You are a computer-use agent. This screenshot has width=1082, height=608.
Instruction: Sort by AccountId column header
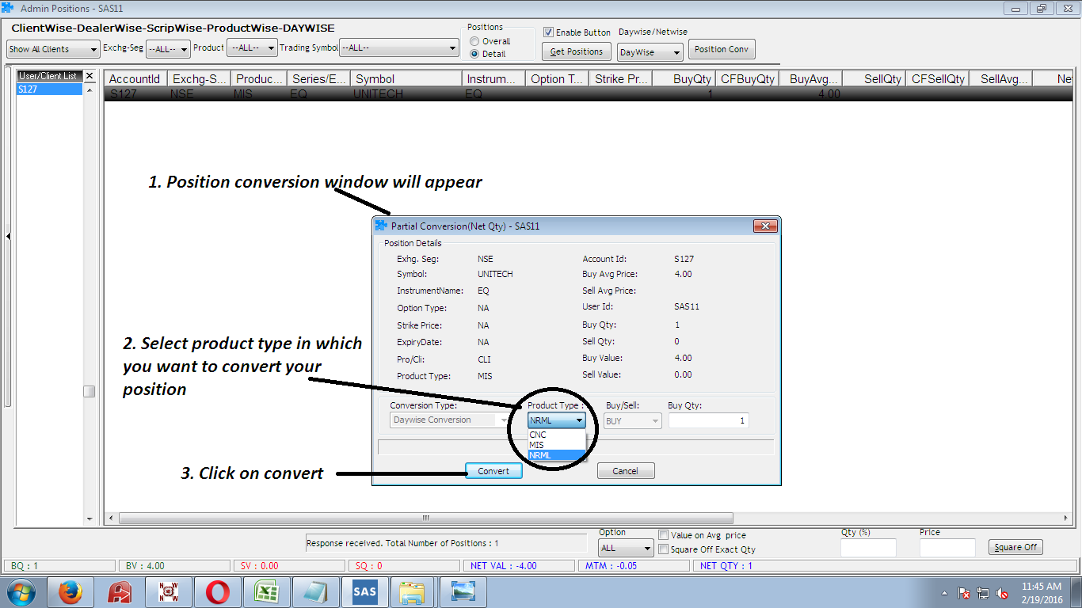(x=135, y=79)
